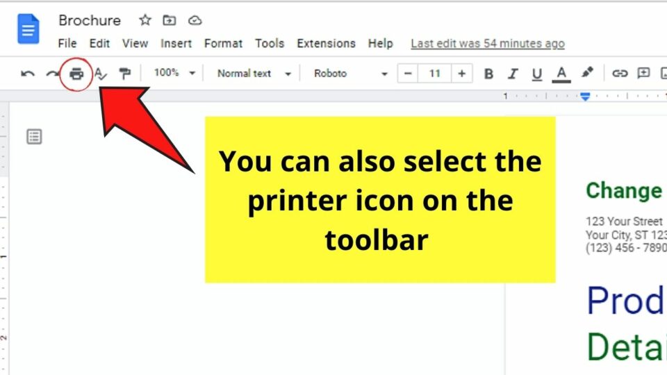667x375 pixels.
Task: Open the File menu
Action: pyautogui.click(x=67, y=43)
